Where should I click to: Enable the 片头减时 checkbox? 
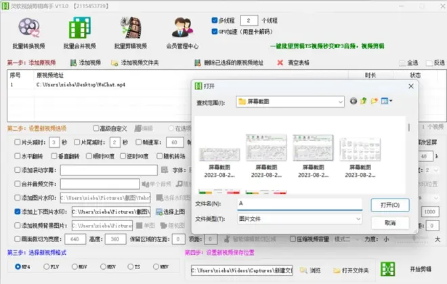click(18, 142)
